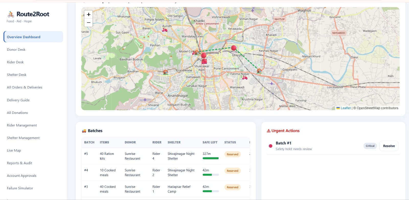This screenshot has height=200, width=409.
Task: Click the red donor marker near Ghorpuri
Action: click(234, 48)
